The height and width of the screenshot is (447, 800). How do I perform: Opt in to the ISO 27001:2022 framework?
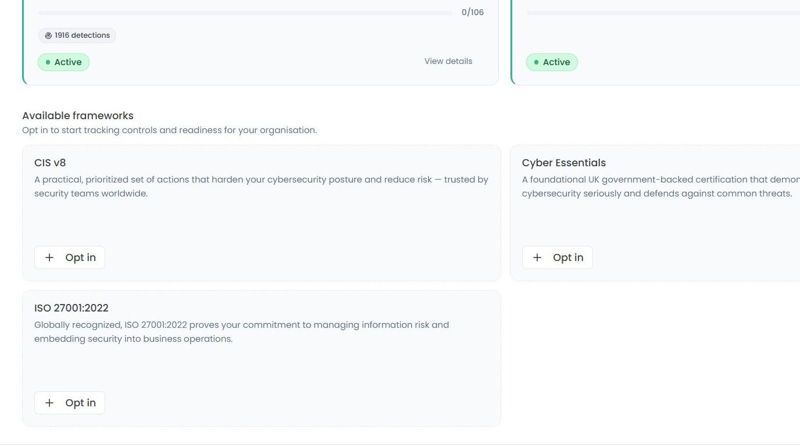click(70, 403)
